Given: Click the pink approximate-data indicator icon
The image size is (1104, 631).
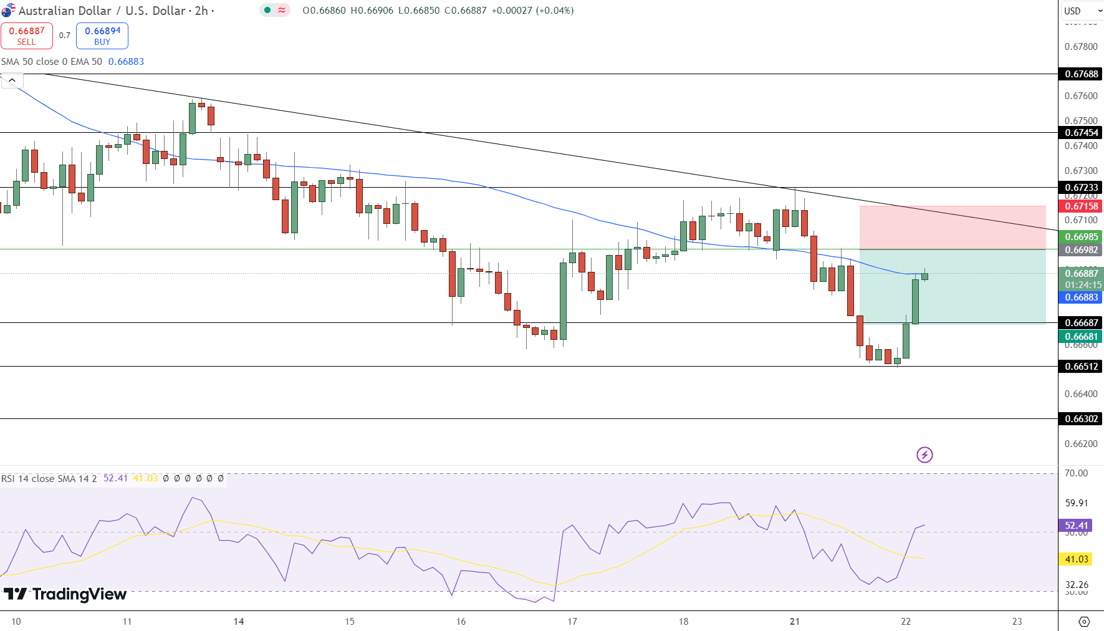Looking at the screenshot, I should (282, 10).
